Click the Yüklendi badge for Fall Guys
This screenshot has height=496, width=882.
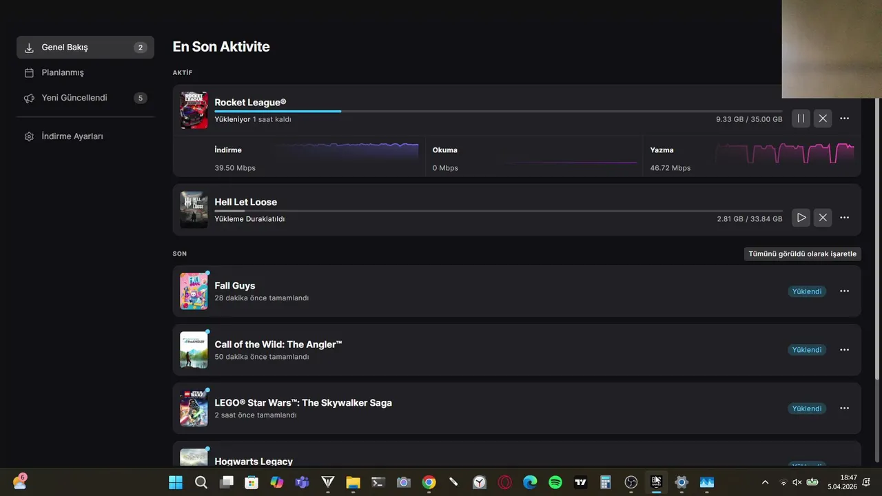coord(807,291)
